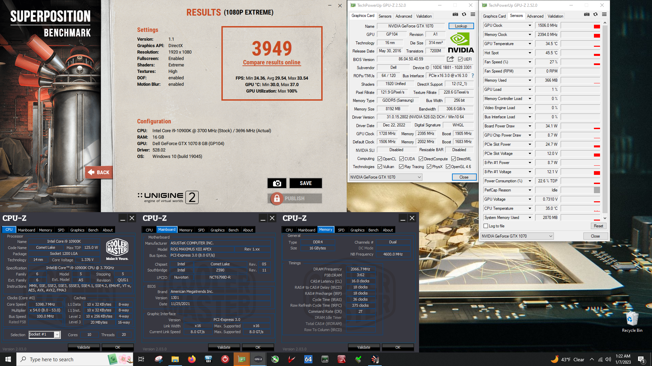Open Task View in taskbar
This screenshot has height=366, width=652.
pyautogui.click(x=141, y=359)
